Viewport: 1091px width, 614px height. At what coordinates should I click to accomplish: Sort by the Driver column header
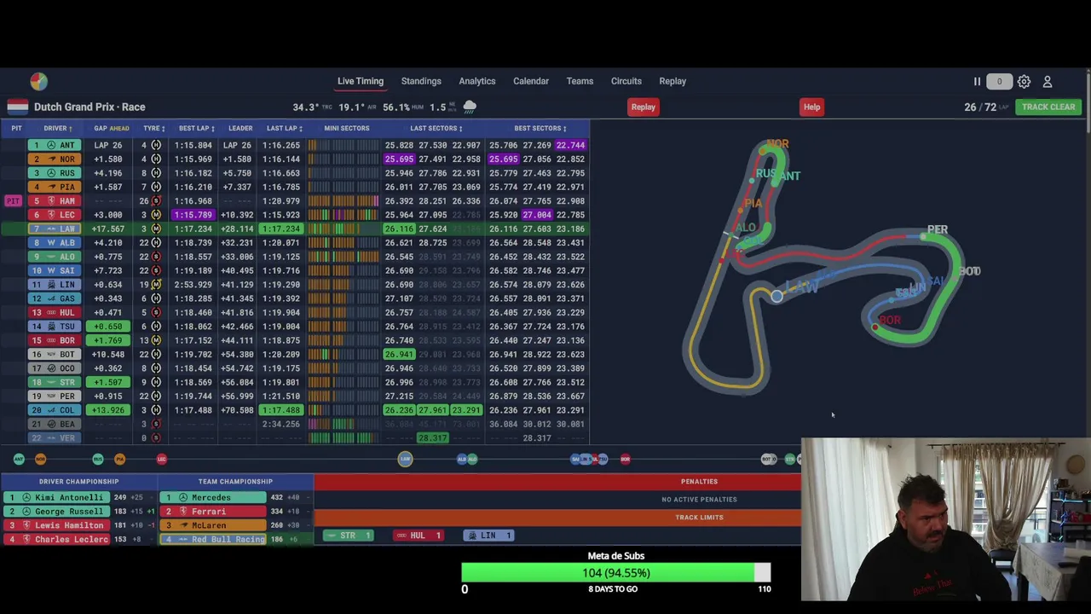coord(57,129)
